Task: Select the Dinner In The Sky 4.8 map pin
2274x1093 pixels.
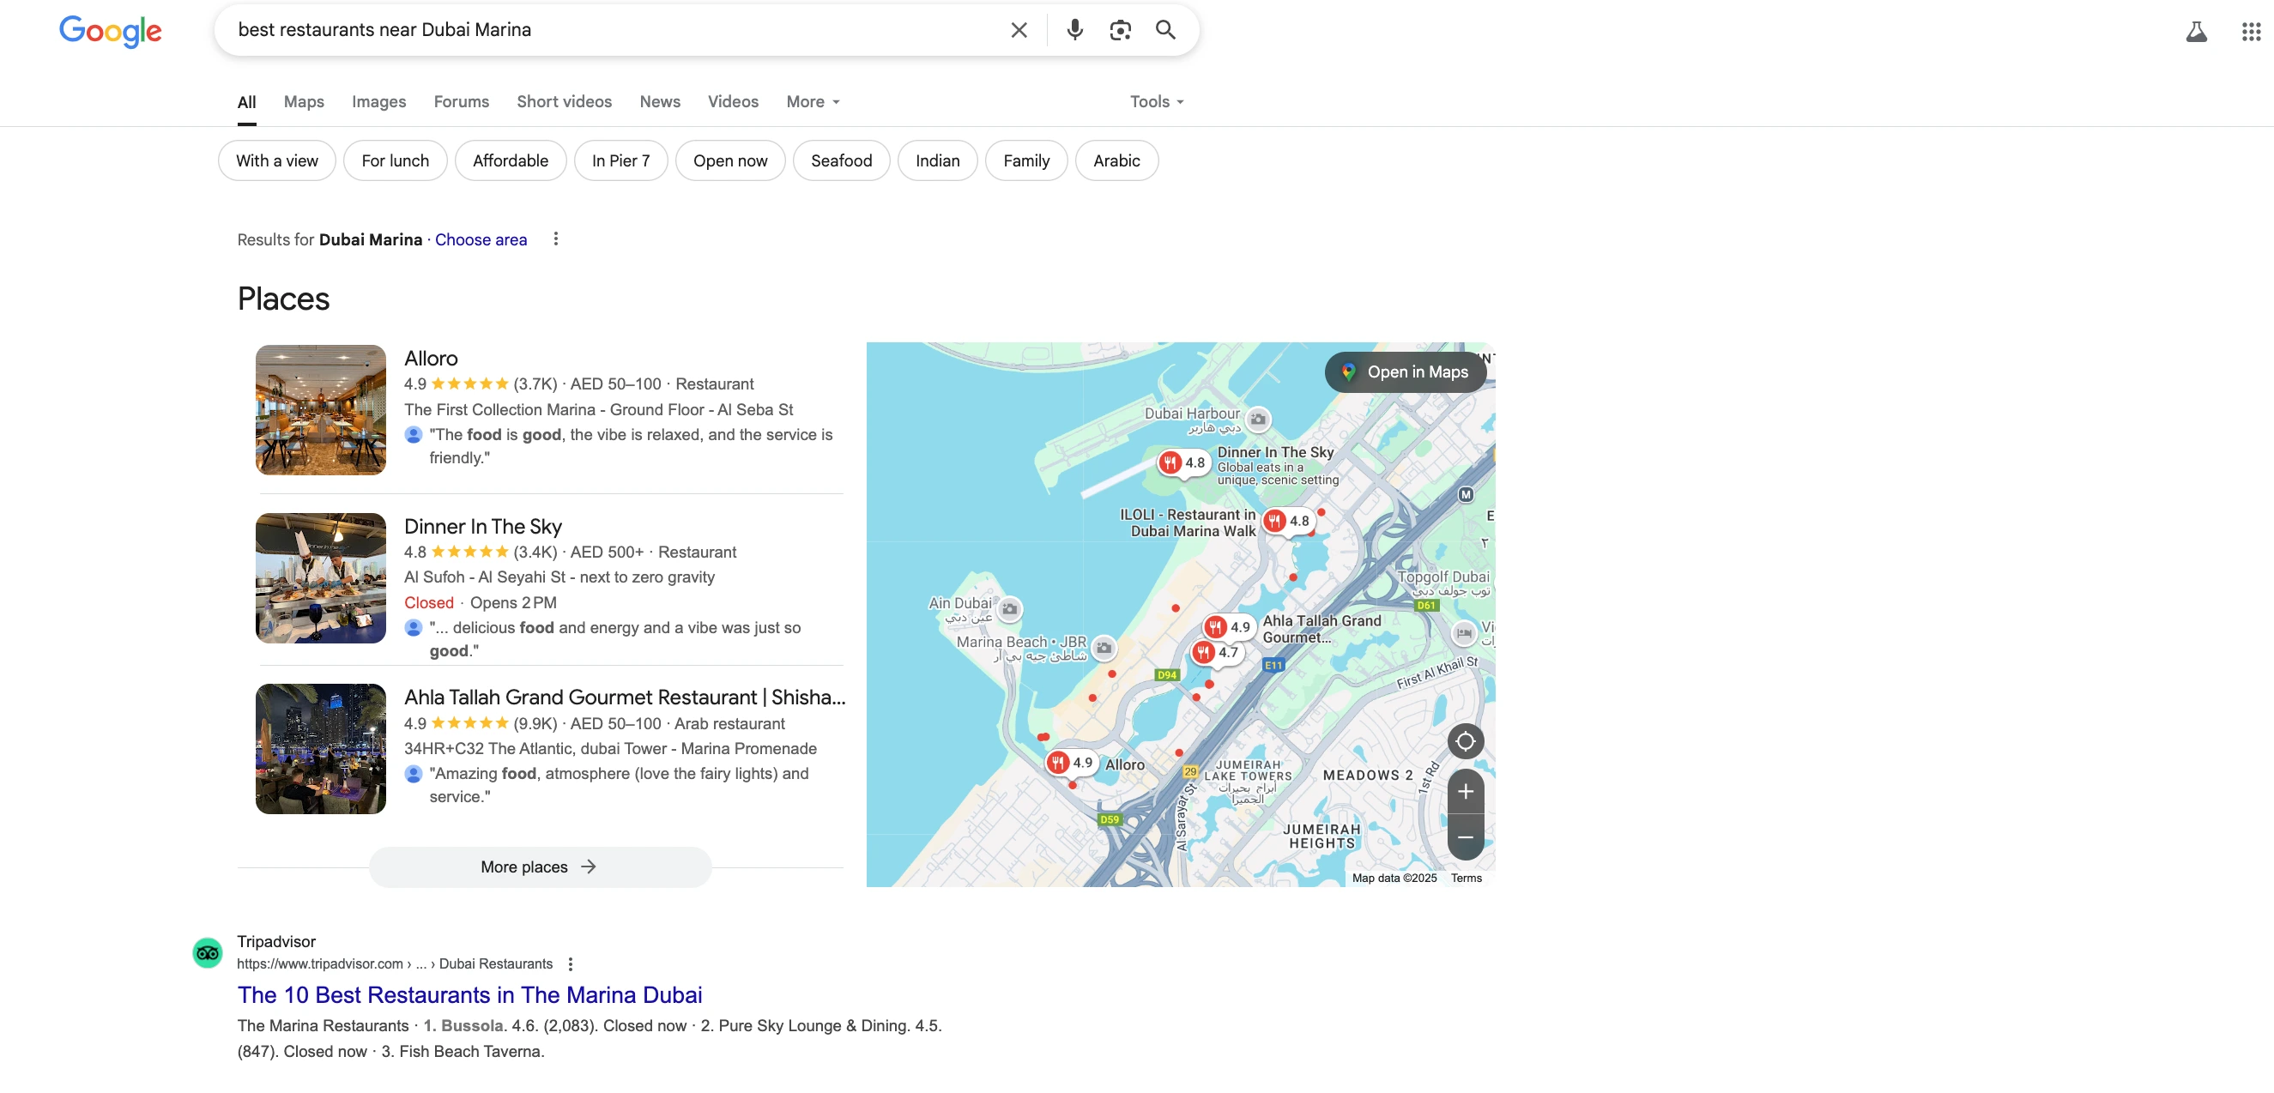Action: tap(1182, 462)
